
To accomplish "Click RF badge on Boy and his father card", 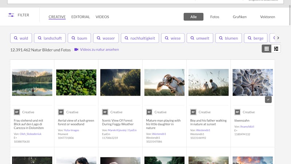I will (x=193, y=112).
